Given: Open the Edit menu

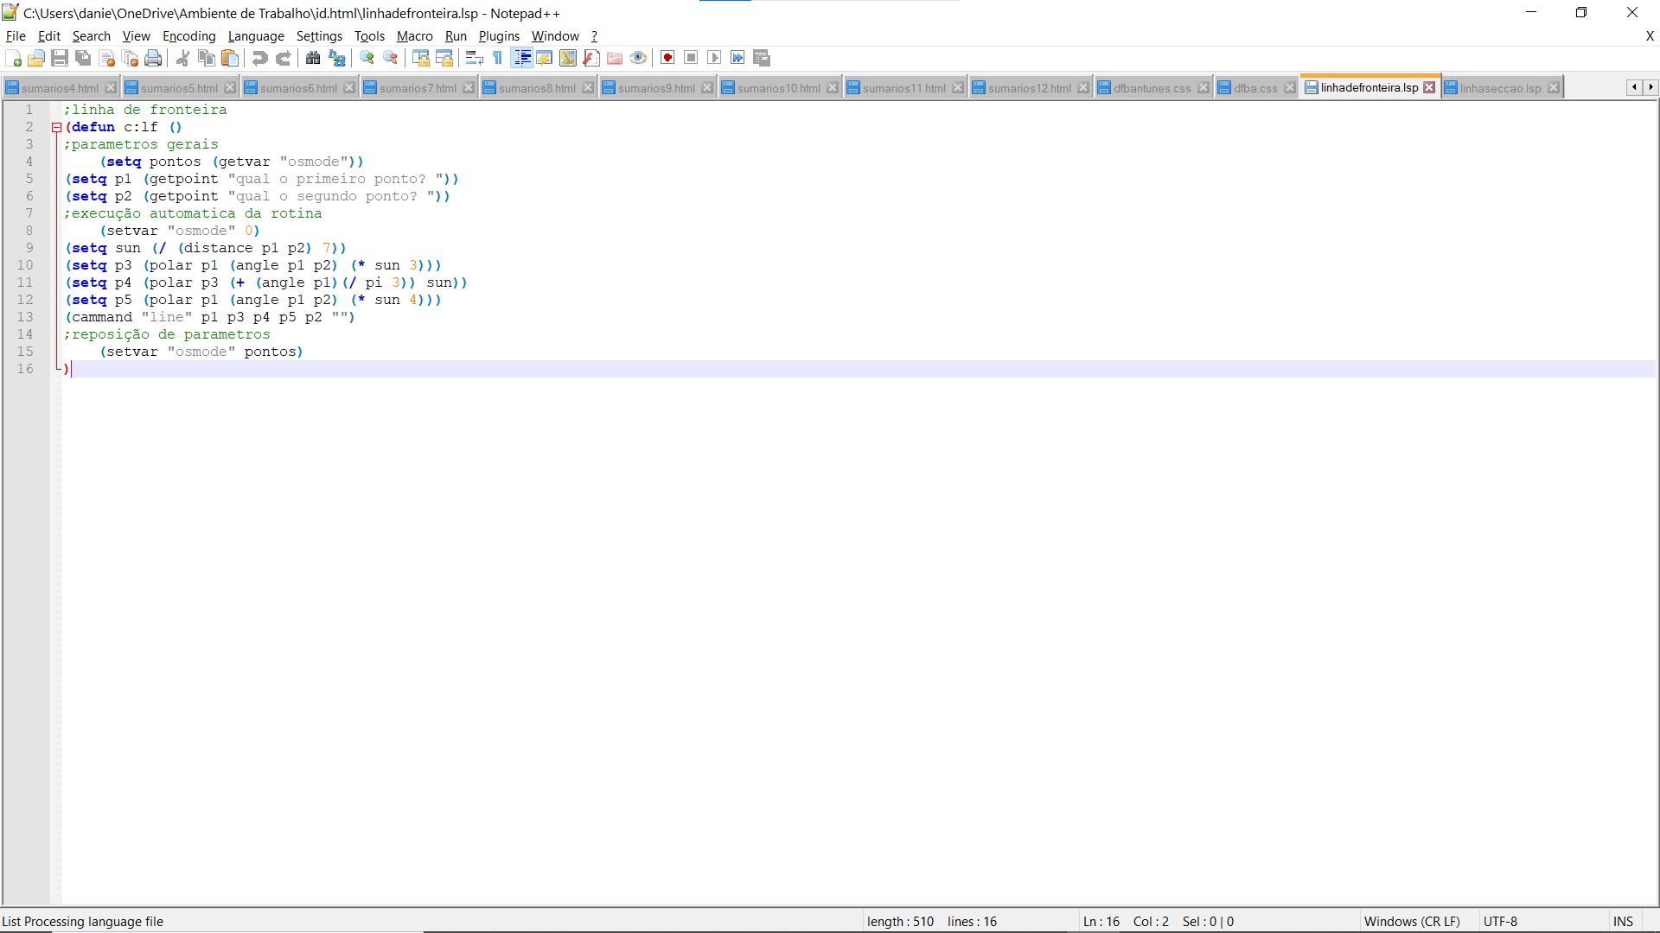Looking at the screenshot, I should click(49, 36).
